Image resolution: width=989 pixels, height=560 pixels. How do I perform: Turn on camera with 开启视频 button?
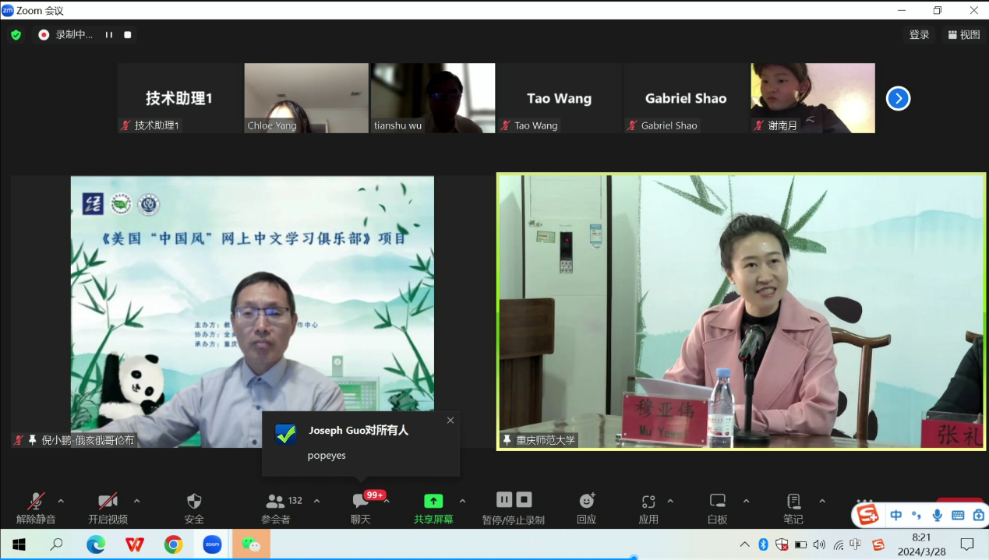click(108, 502)
